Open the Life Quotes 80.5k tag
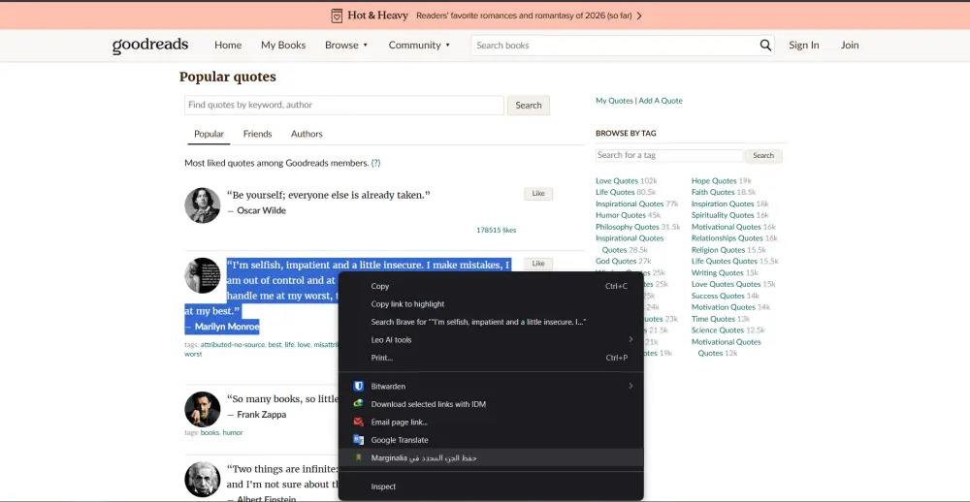The image size is (970, 502). [615, 192]
